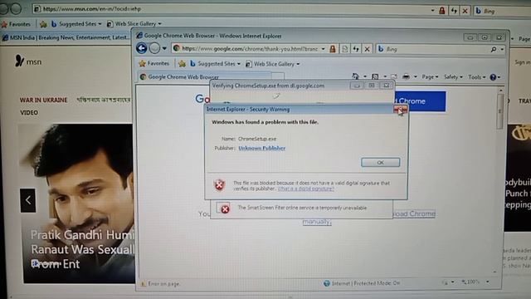Add to Favorites bar star in the MSN window
The height and width of the screenshot is (299, 531).
click(43, 24)
